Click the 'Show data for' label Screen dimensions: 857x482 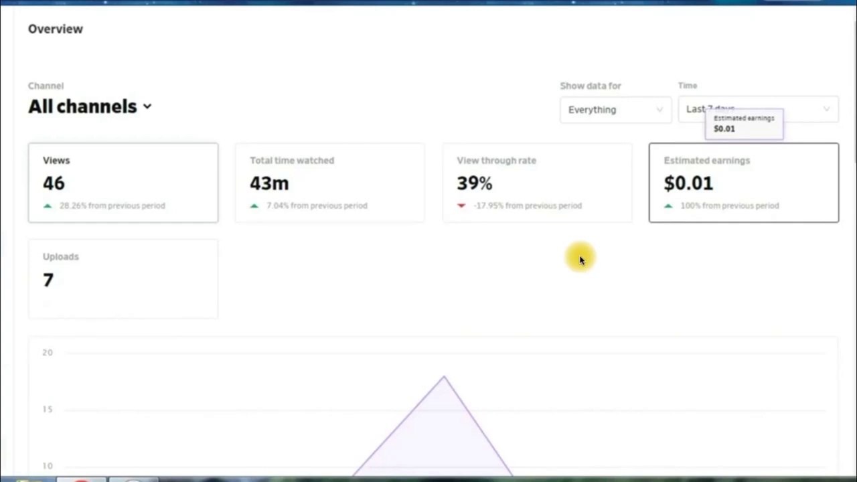(x=591, y=86)
